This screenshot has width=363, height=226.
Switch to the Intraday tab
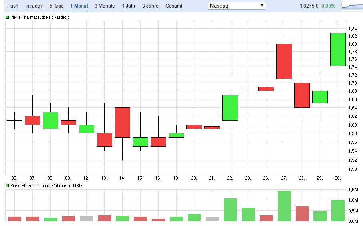pos(34,6)
